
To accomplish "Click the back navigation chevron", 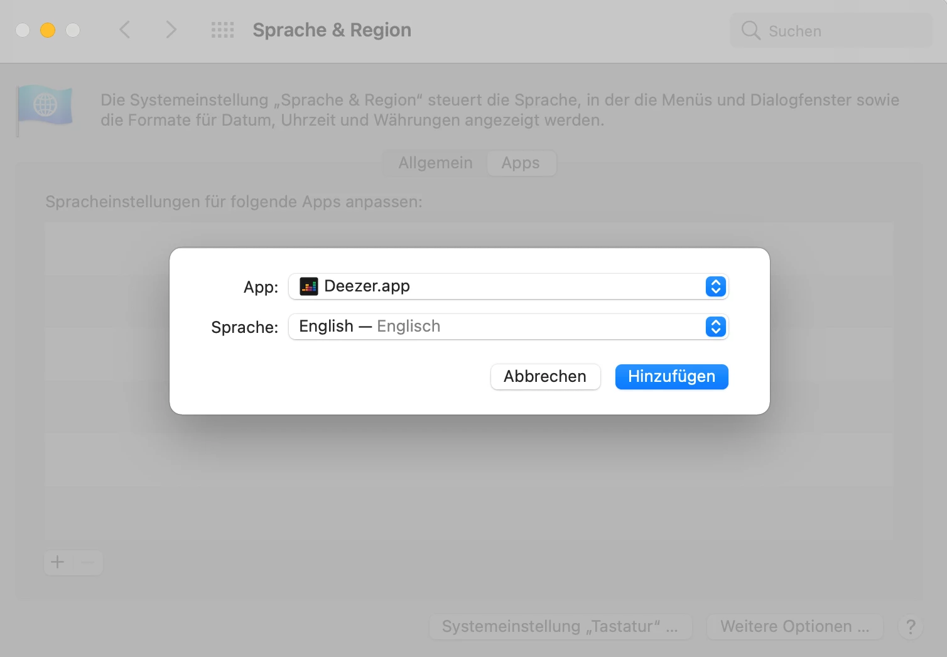I will point(125,30).
